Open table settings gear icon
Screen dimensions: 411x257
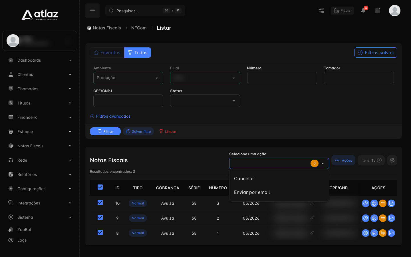(x=392, y=160)
